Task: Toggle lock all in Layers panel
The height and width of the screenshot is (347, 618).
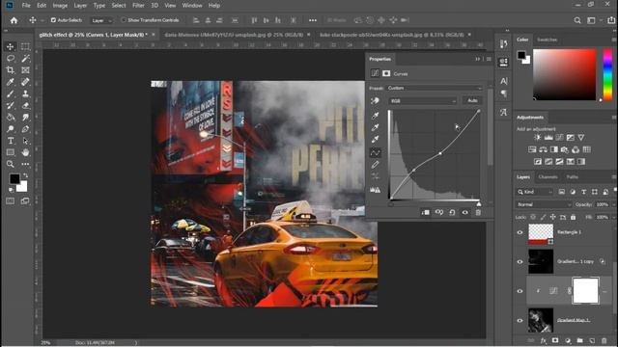Action: (x=573, y=217)
